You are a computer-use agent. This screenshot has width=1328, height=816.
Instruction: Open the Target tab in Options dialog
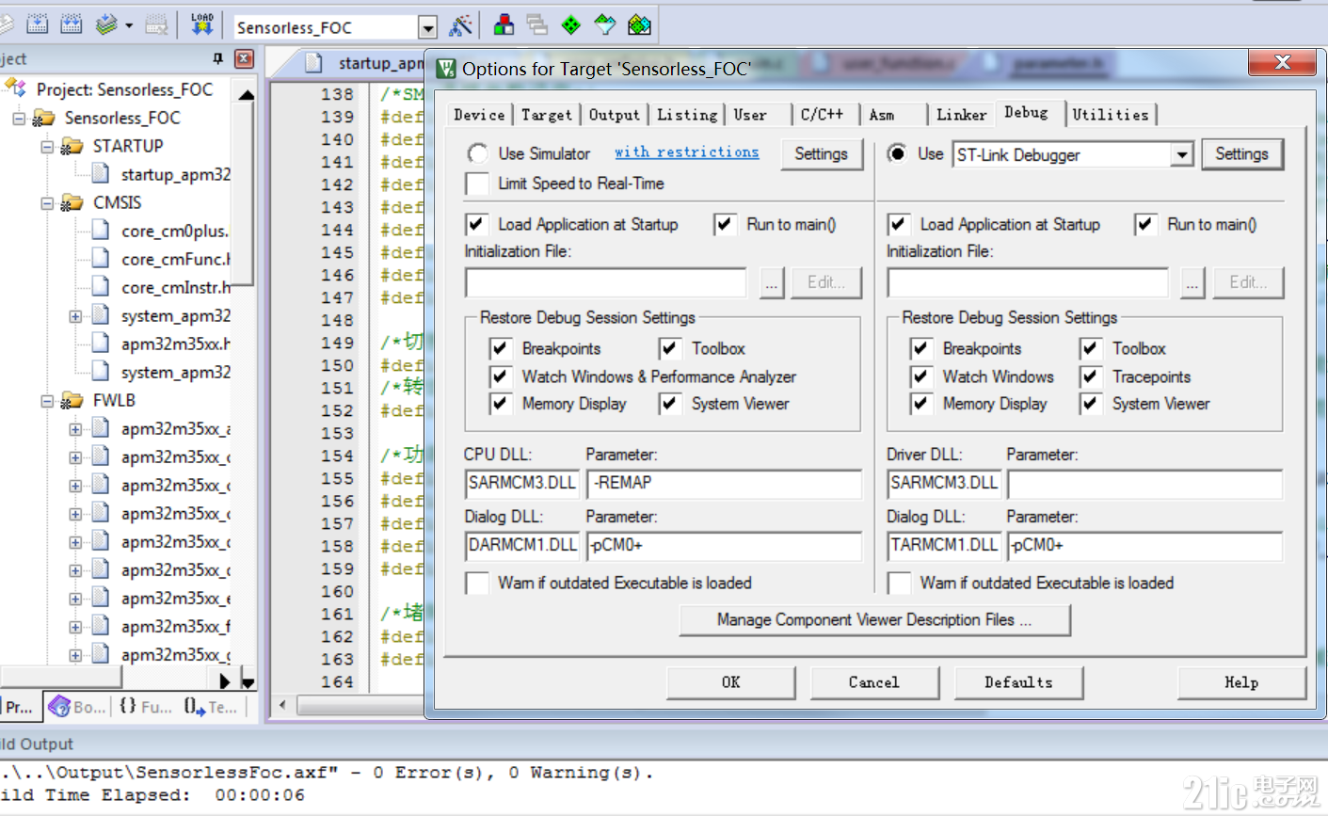click(547, 115)
